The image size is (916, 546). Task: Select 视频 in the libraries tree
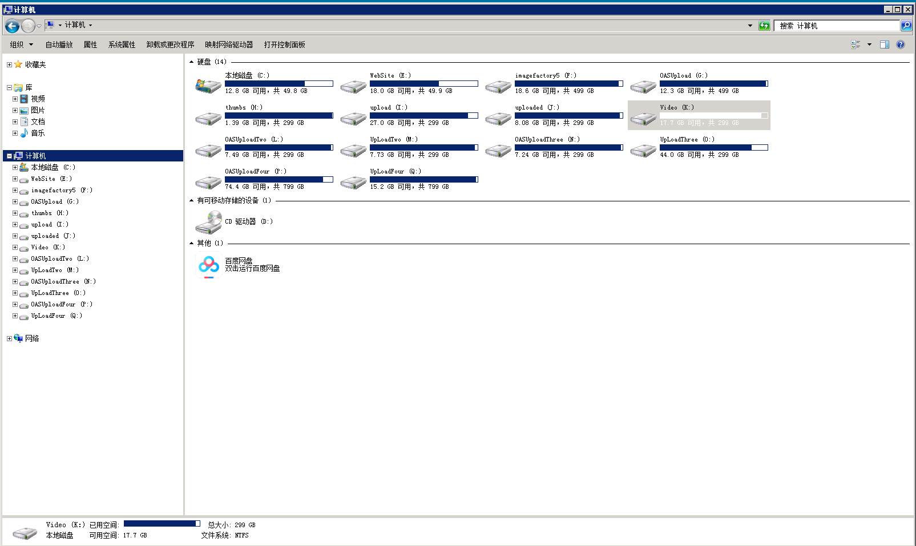coord(38,99)
